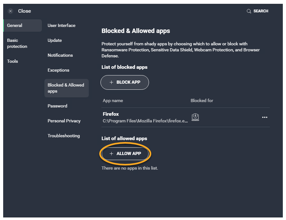Open the Troubleshooting section
This screenshot has height=220, width=286.
[64, 136]
